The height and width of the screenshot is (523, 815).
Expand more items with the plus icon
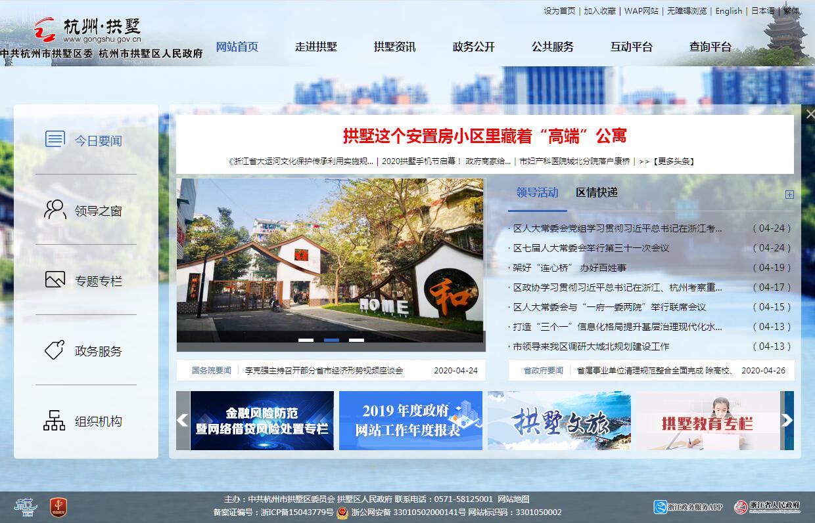coord(789,194)
